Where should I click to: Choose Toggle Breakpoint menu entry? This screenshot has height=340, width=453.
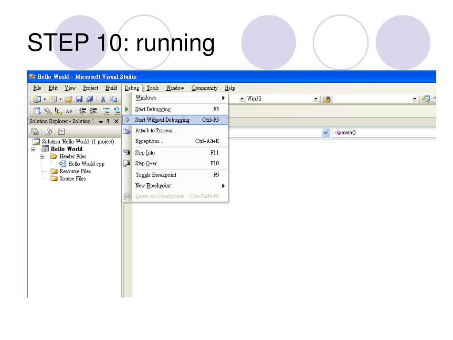click(175, 175)
